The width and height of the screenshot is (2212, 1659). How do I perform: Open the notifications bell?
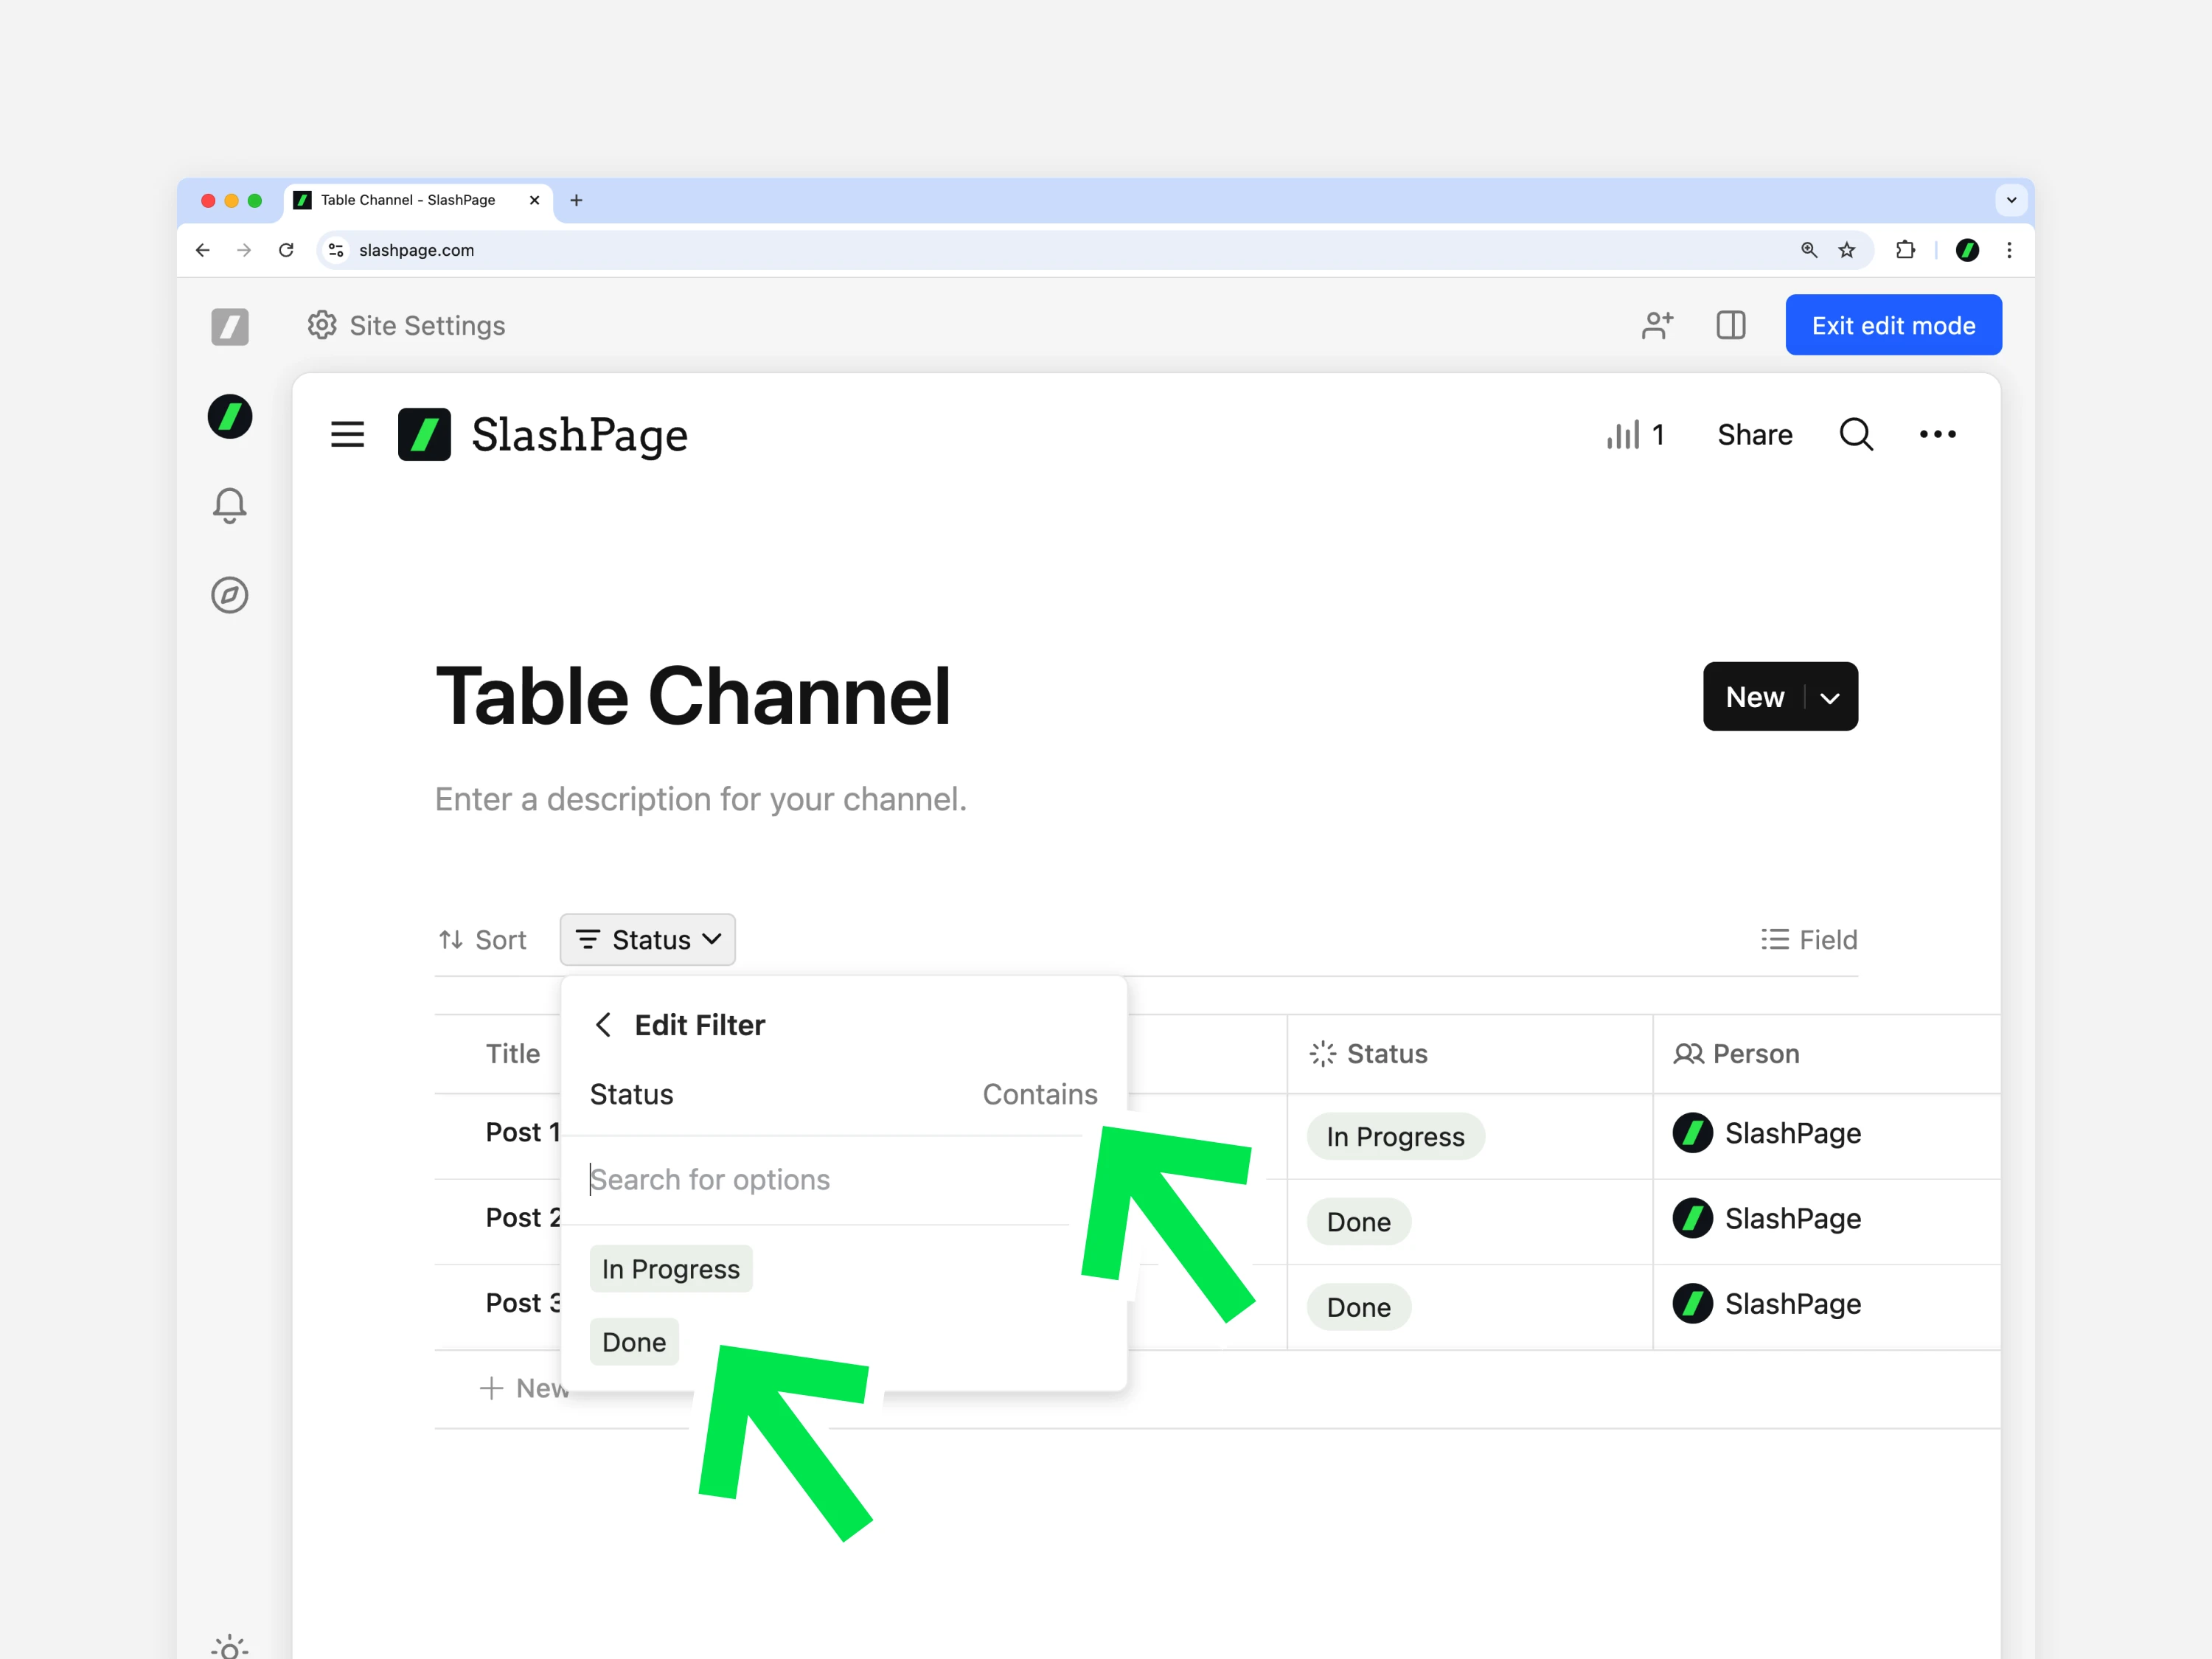(x=229, y=505)
